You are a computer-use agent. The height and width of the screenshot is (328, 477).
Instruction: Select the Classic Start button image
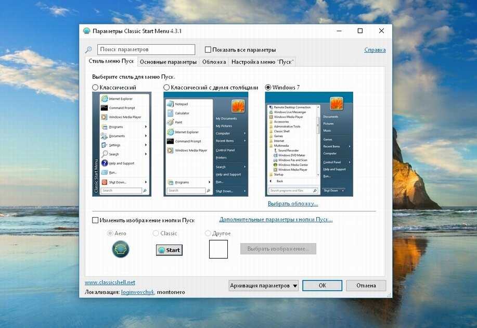tap(169, 250)
